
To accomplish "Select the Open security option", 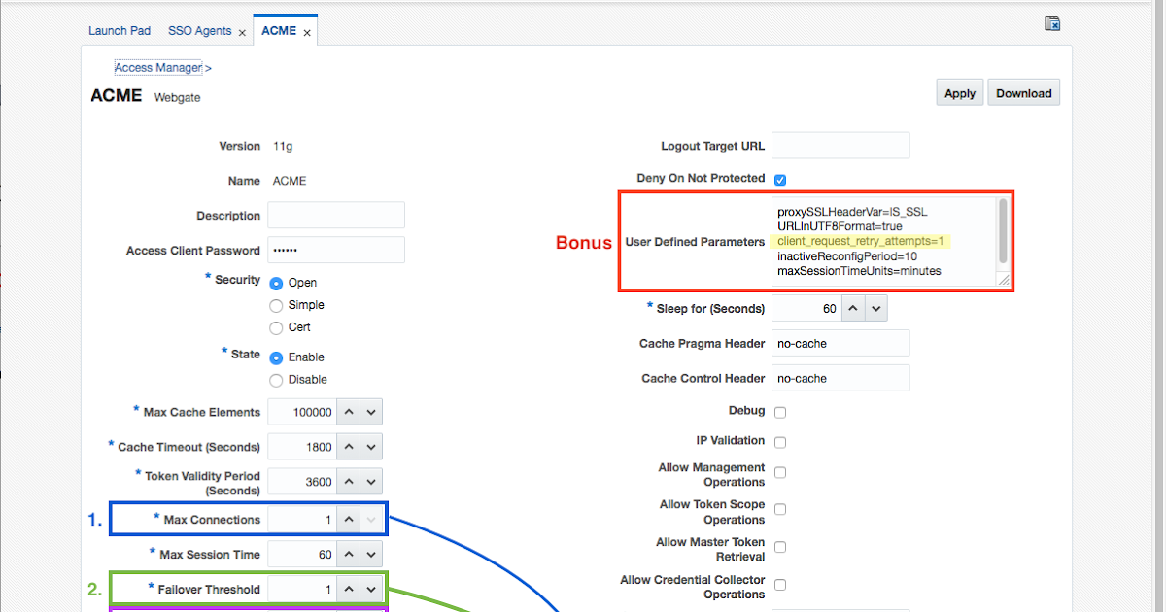I will click(276, 283).
